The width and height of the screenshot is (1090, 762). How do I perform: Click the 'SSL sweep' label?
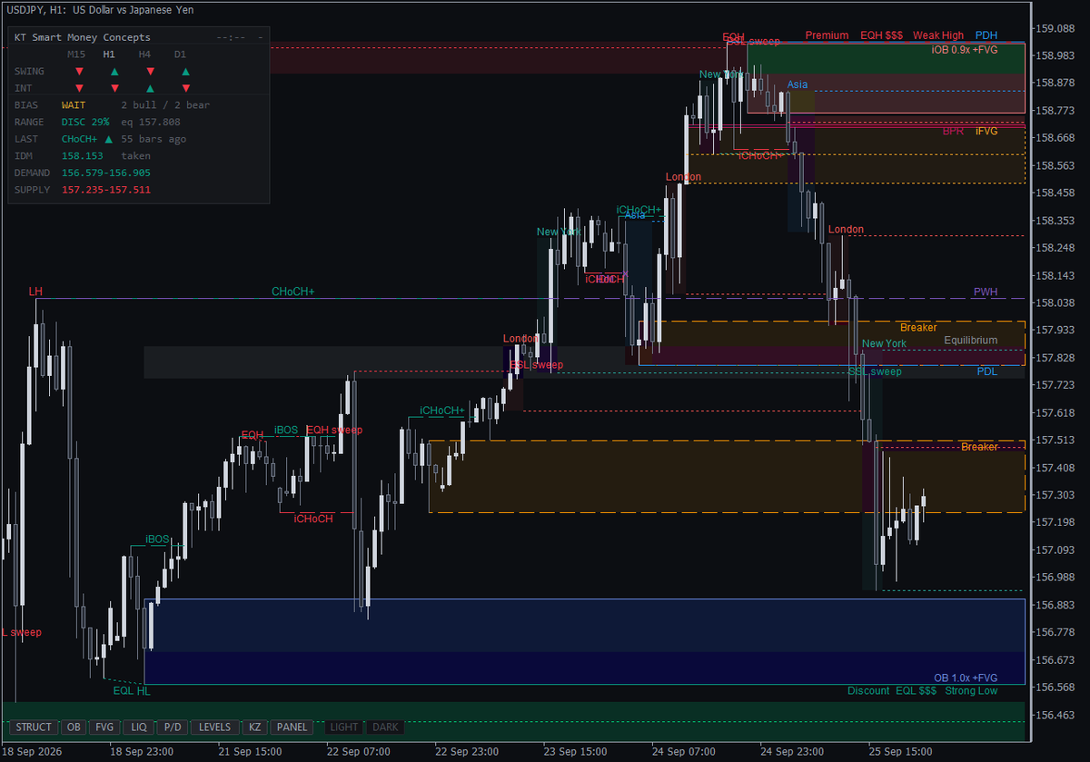875,371
